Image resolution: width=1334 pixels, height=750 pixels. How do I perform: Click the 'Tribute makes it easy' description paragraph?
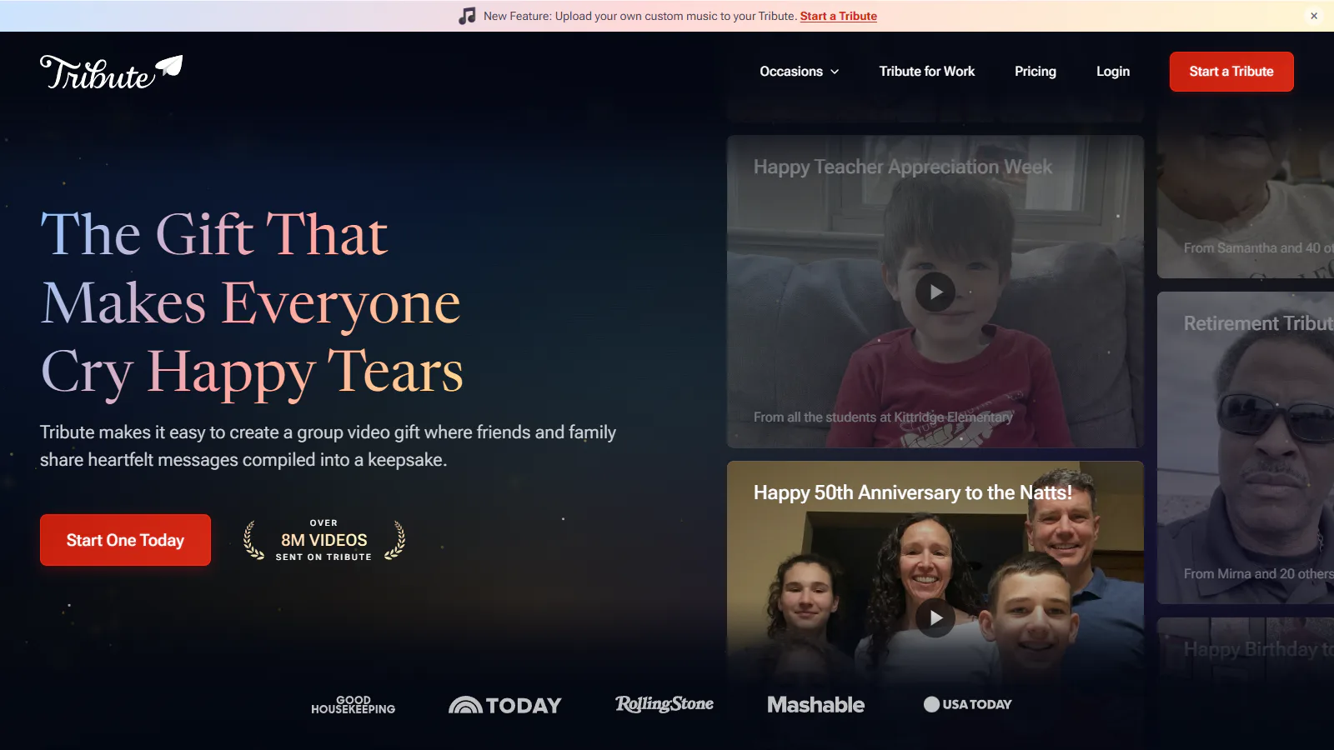[328, 446]
